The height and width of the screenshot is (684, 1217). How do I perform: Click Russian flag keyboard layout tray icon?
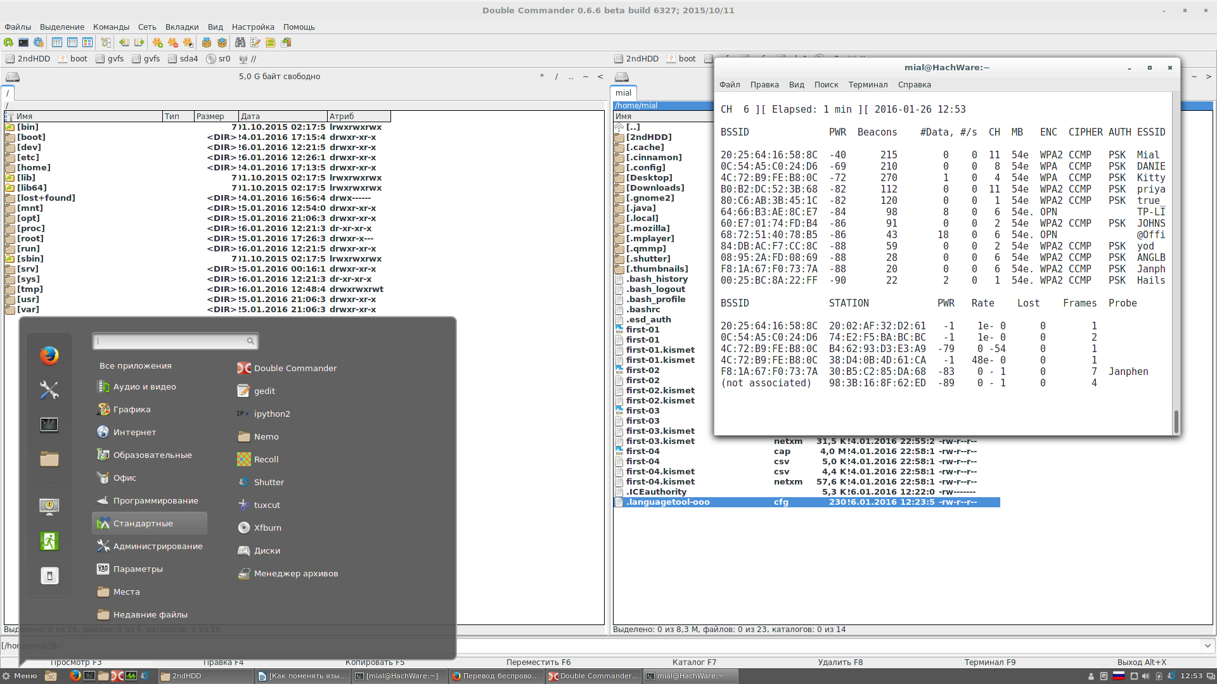[x=1119, y=676]
